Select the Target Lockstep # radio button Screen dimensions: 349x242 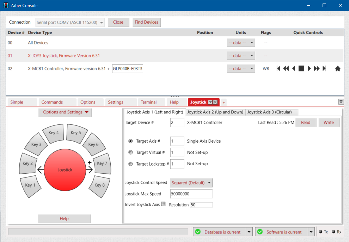click(131, 164)
